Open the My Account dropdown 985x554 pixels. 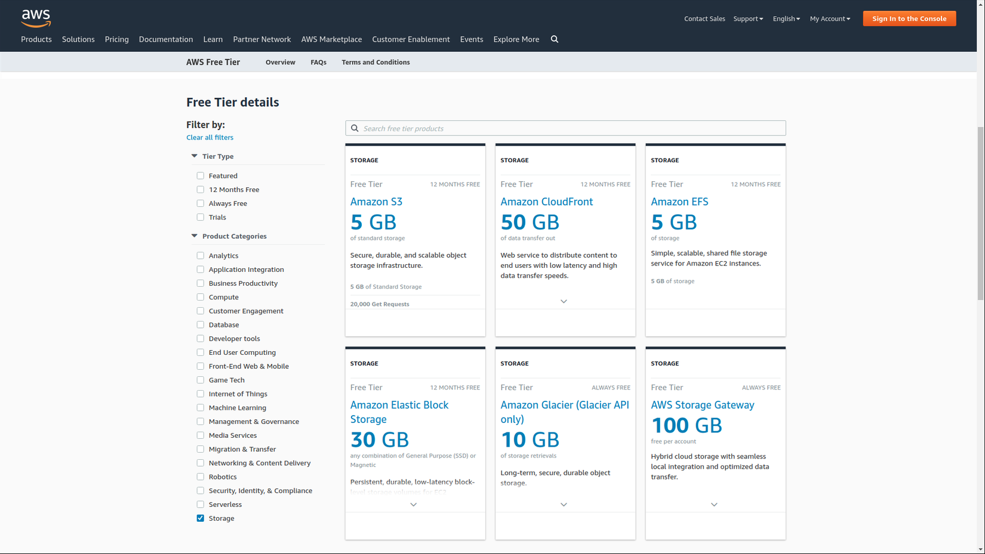tap(830, 19)
